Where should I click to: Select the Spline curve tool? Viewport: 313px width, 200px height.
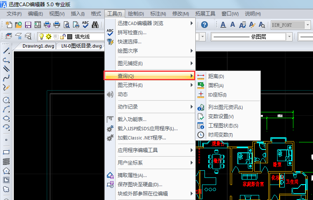click(x=6, y=78)
